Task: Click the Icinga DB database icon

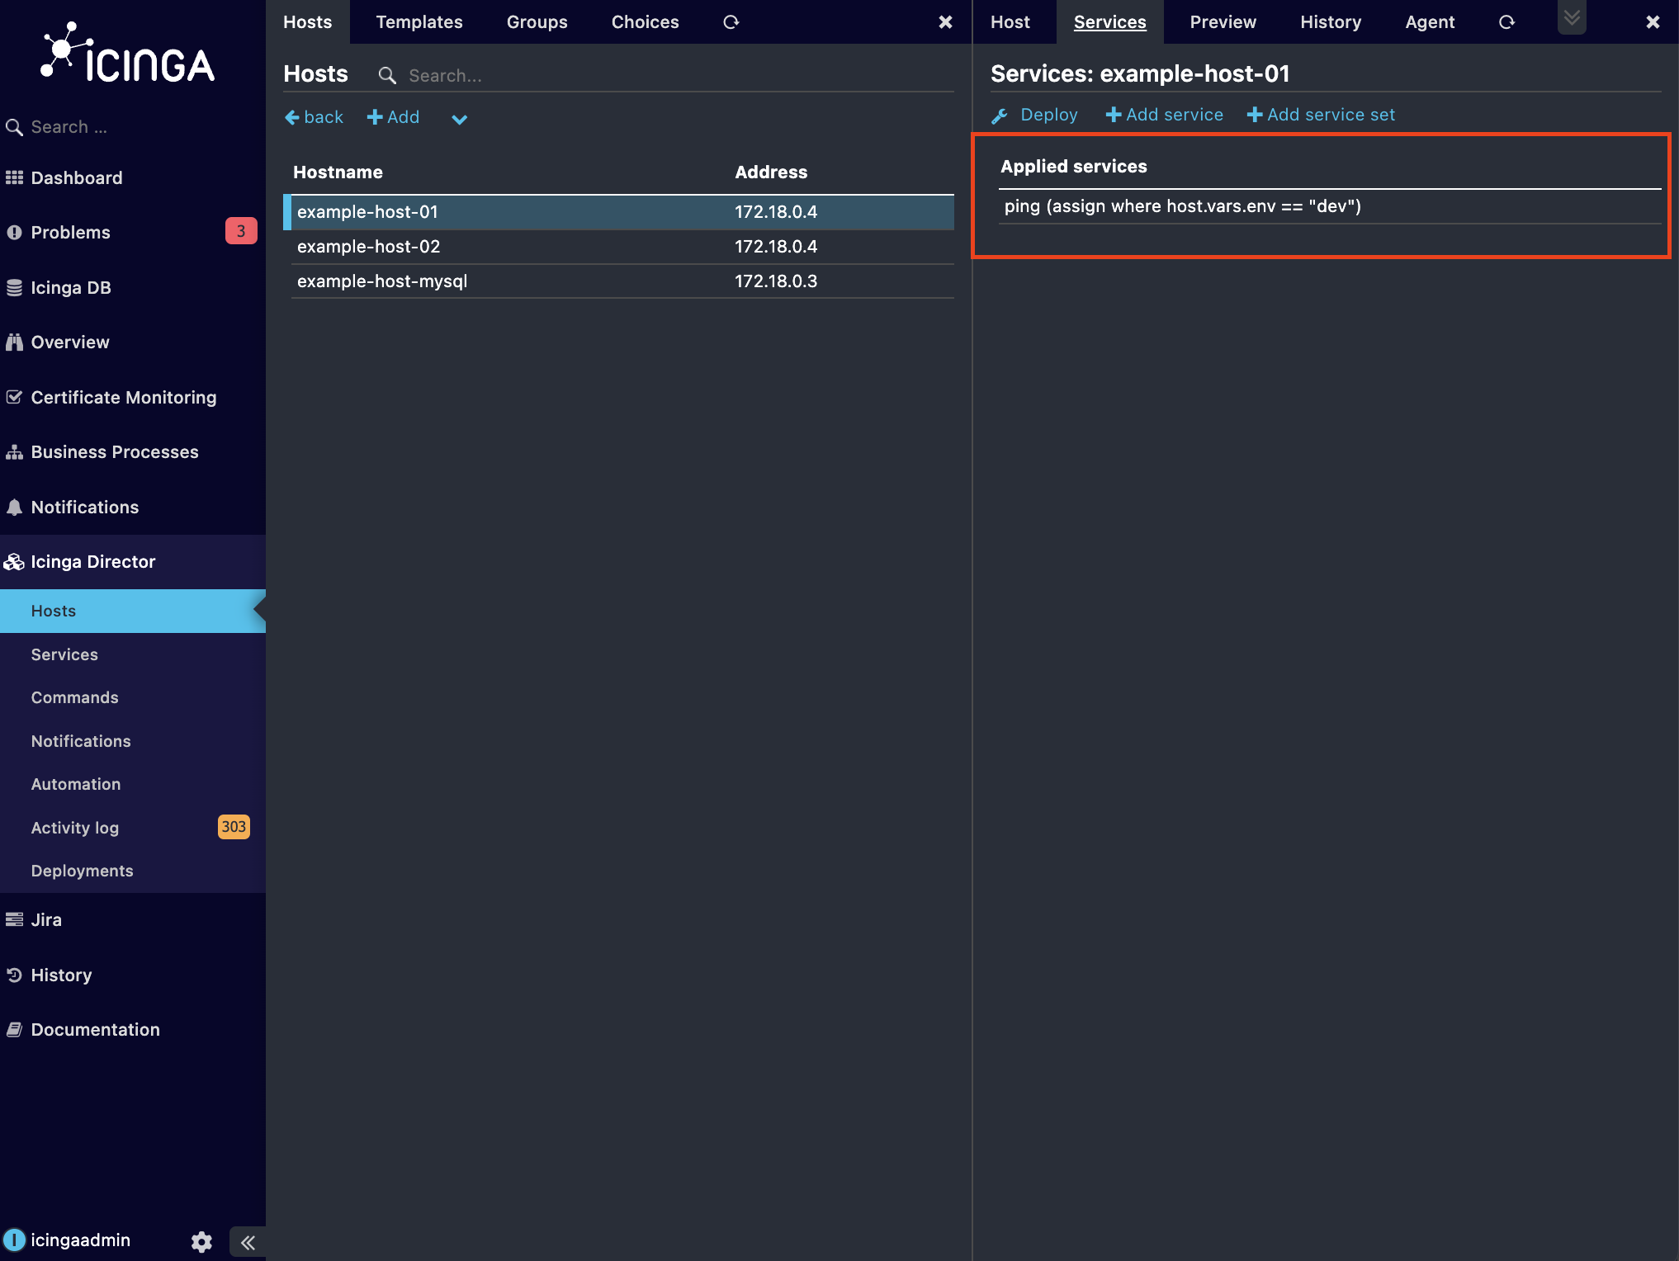Action: pyautogui.click(x=14, y=288)
